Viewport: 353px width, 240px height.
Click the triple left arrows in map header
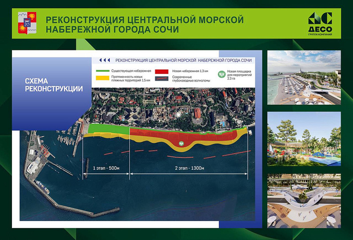(104, 60)
